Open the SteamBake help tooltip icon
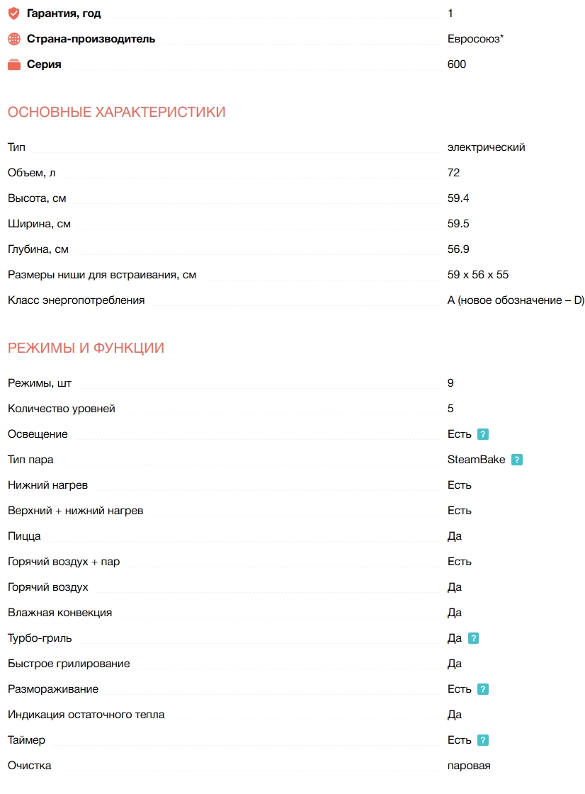 tap(517, 460)
